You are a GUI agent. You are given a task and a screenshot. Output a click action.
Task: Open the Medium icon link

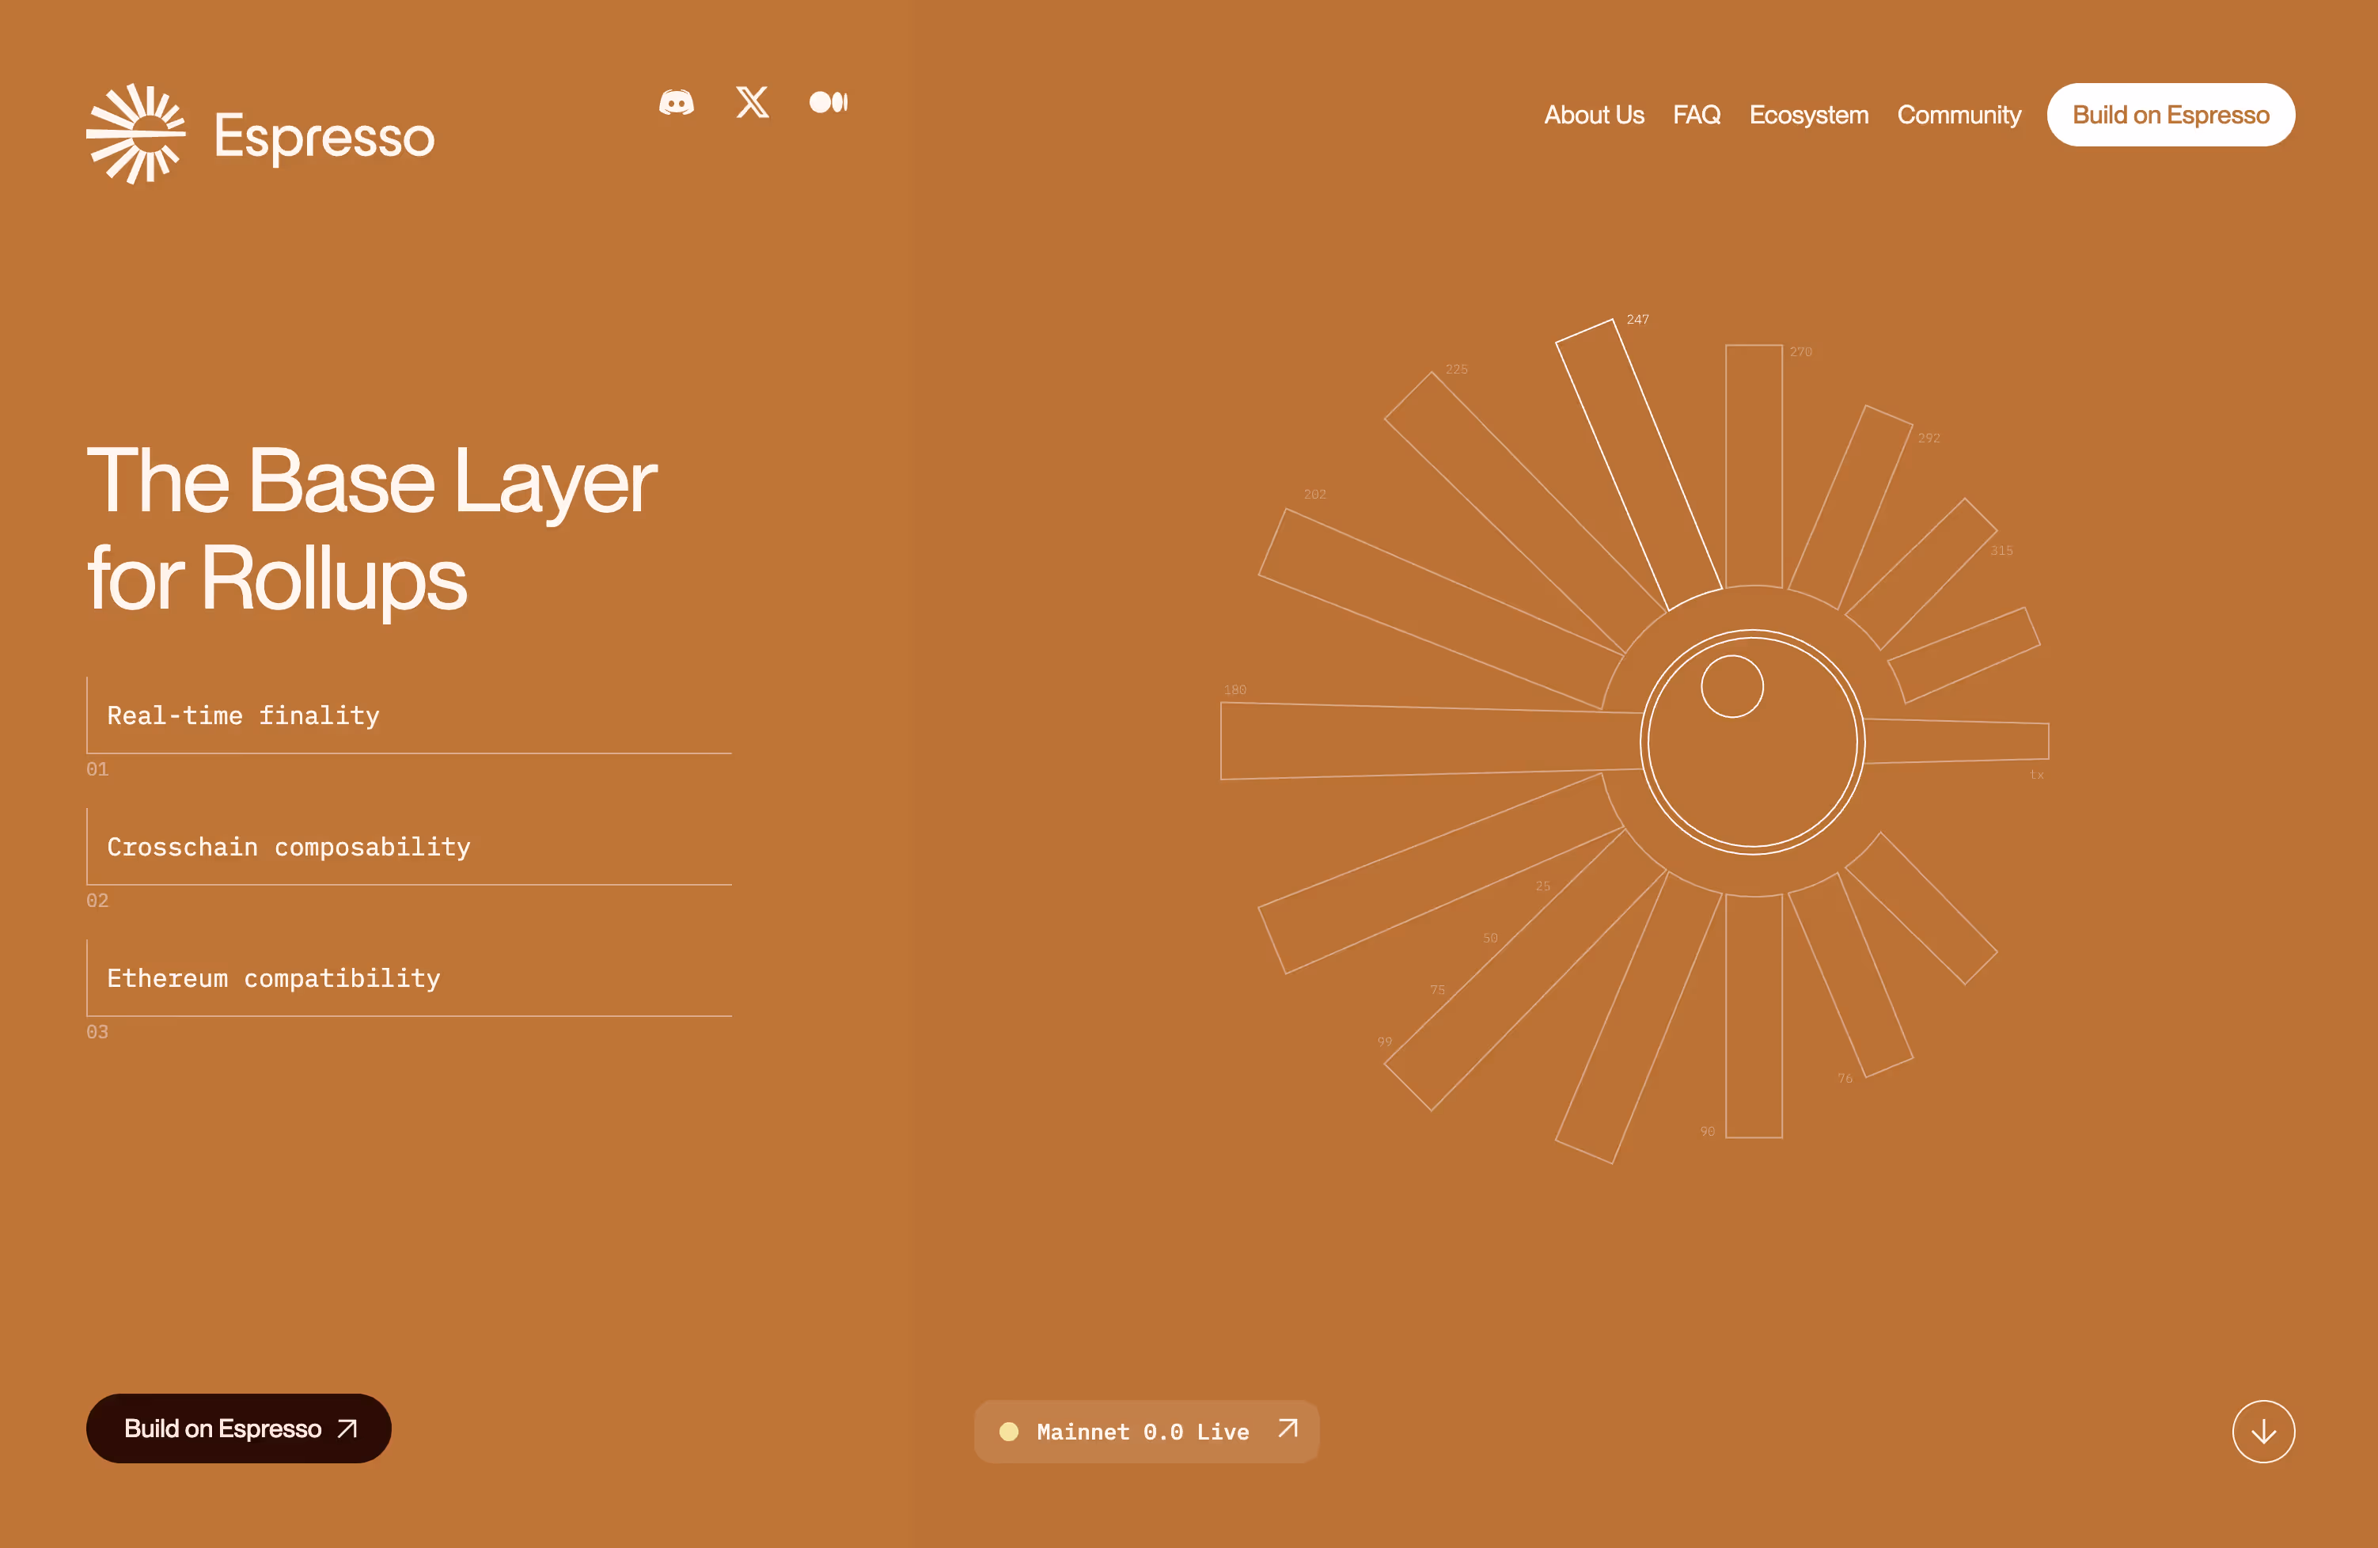point(829,102)
